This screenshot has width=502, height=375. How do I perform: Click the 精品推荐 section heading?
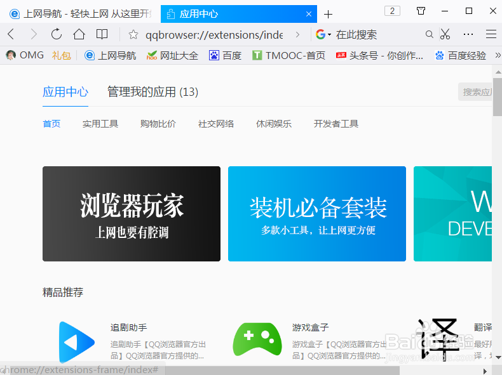(x=63, y=293)
